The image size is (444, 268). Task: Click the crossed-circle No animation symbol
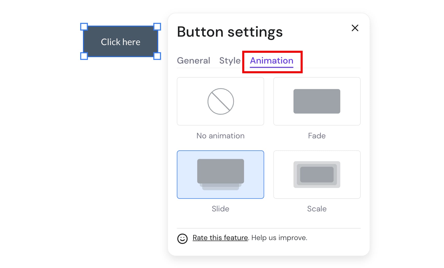220,101
